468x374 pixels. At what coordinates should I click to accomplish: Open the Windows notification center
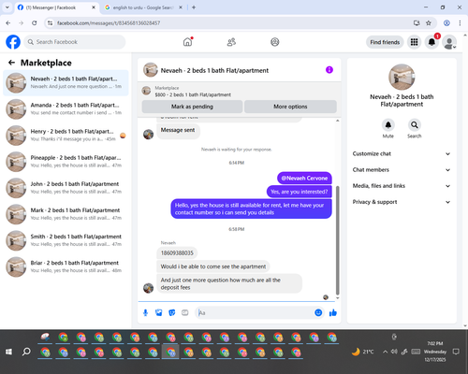[x=456, y=352]
